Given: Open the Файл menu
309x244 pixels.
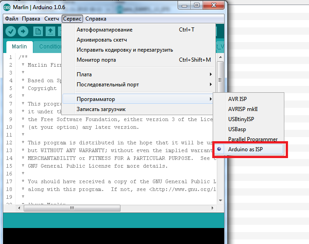Looking at the screenshot, I should pyautogui.click(x=11, y=19).
